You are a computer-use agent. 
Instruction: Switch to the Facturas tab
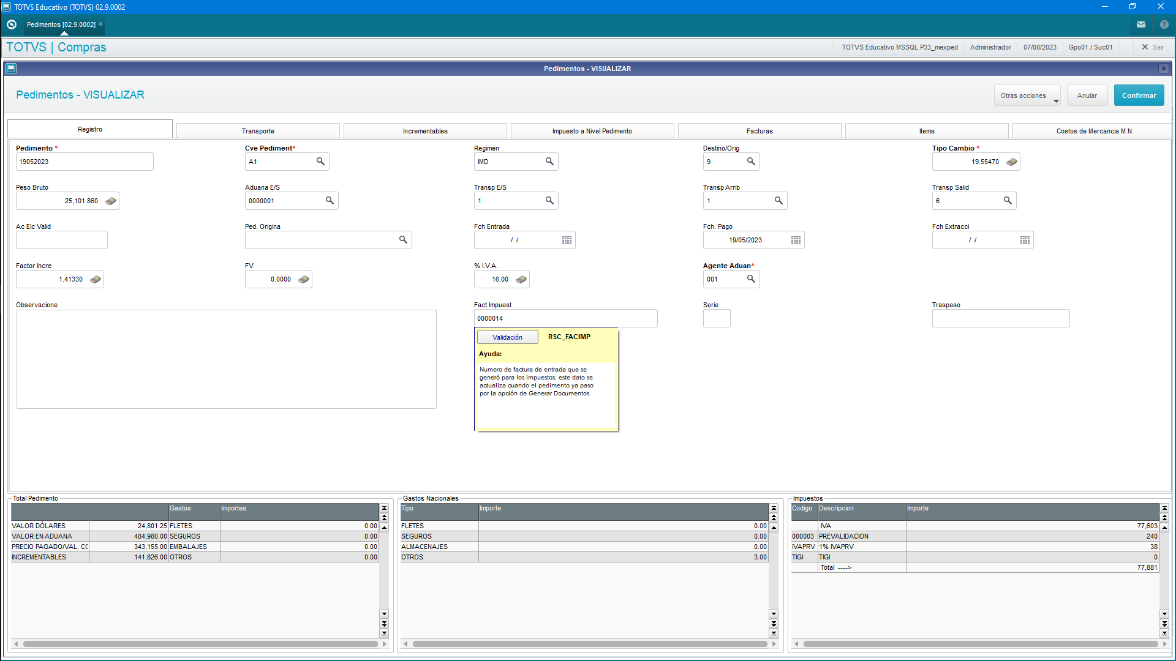pyautogui.click(x=759, y=131)
